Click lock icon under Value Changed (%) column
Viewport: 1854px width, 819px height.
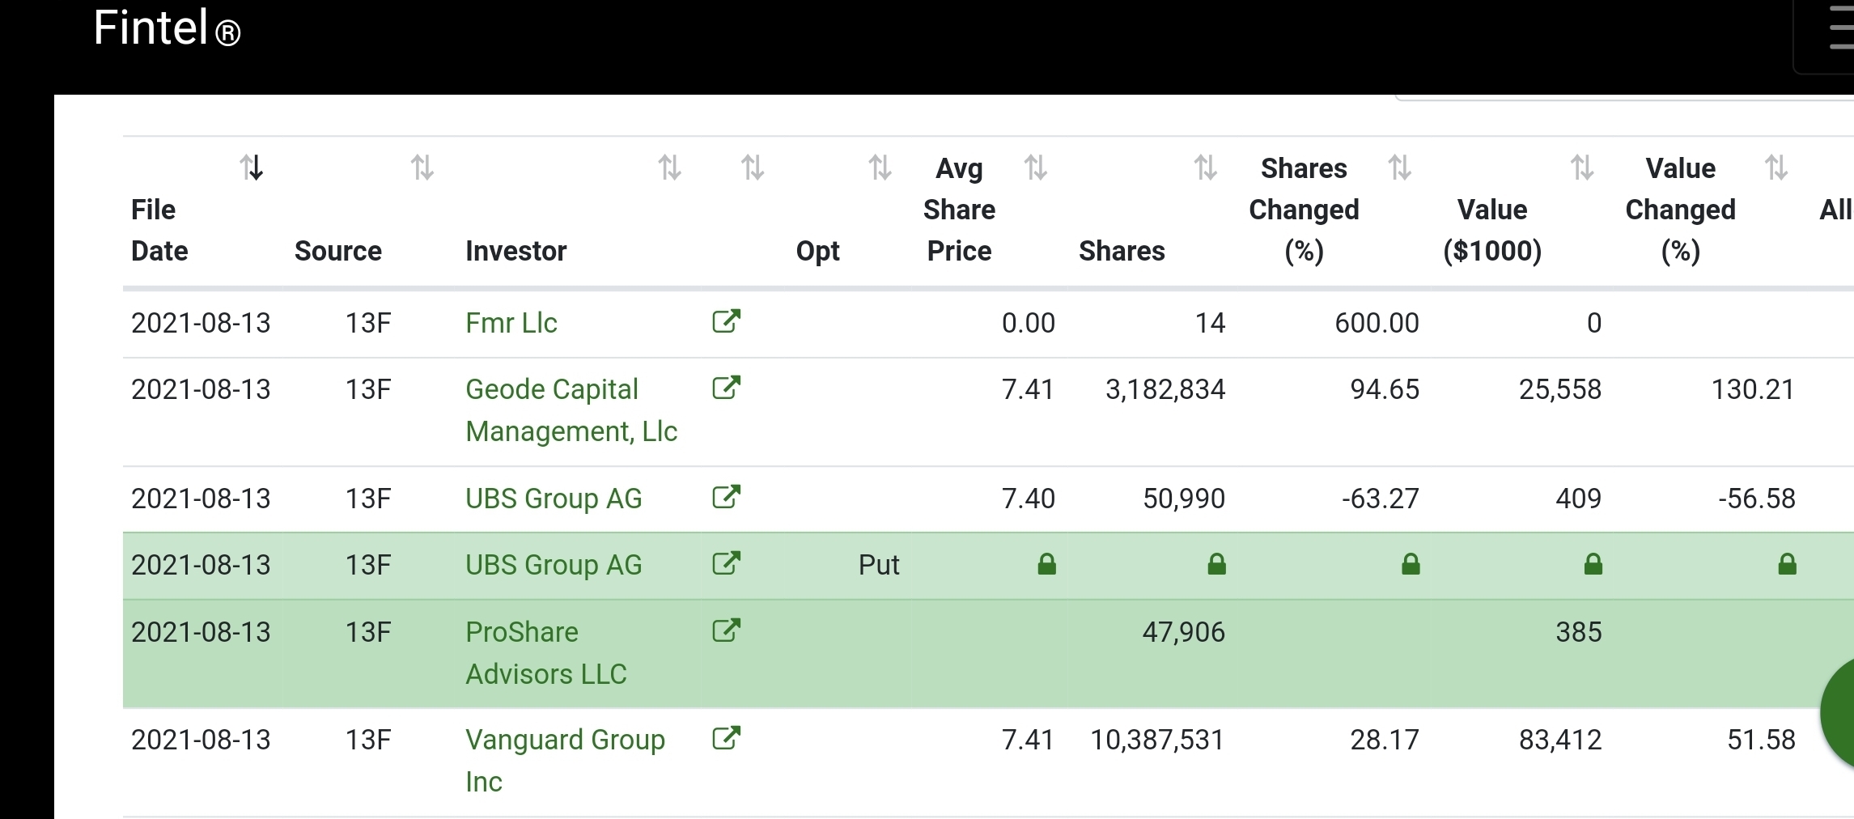(x=1787, y=564)
